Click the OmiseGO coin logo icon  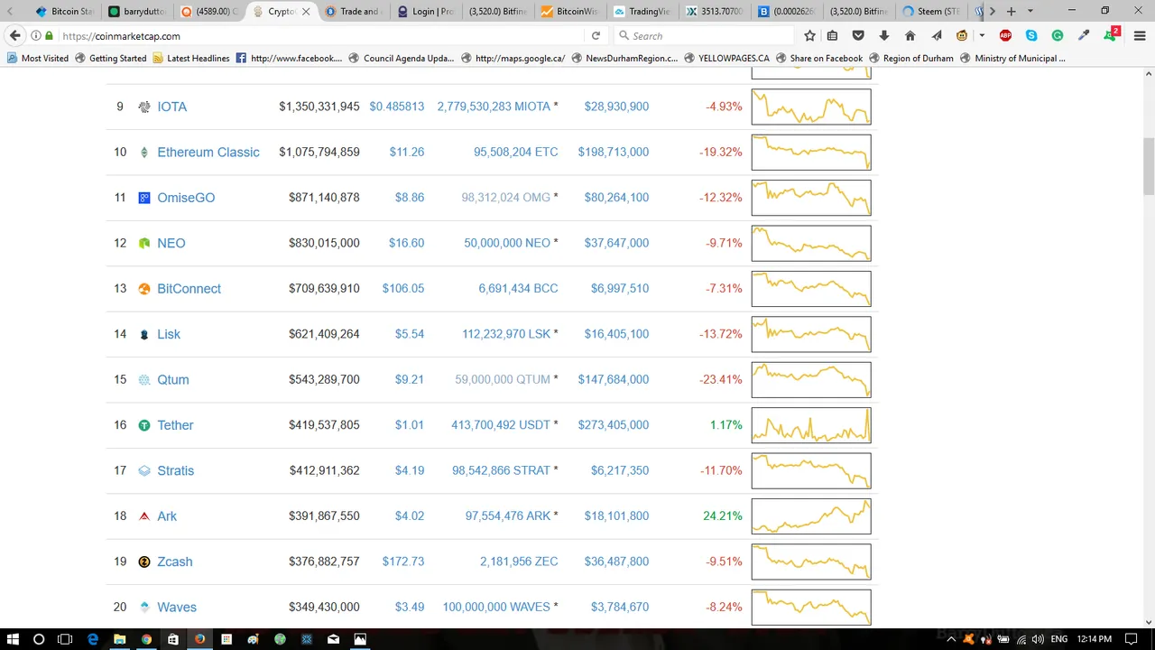coord(143,198)
